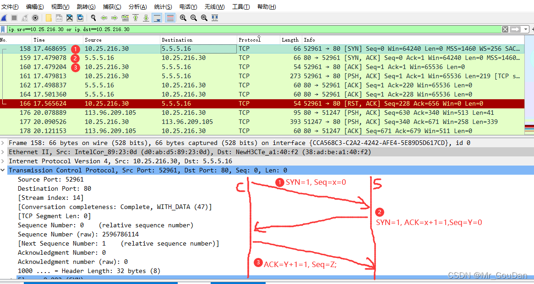Zoom out the packet text
This screenshot has height=284, width=534.
[194, 18]
